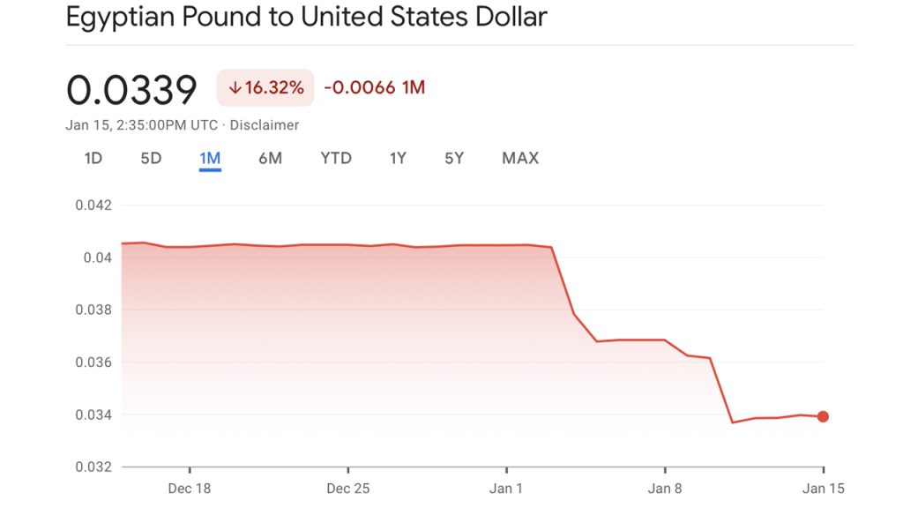Open the Disclaimer link
Image resolution: width=903 pixels, height=508 pixels.
[266, 125]
